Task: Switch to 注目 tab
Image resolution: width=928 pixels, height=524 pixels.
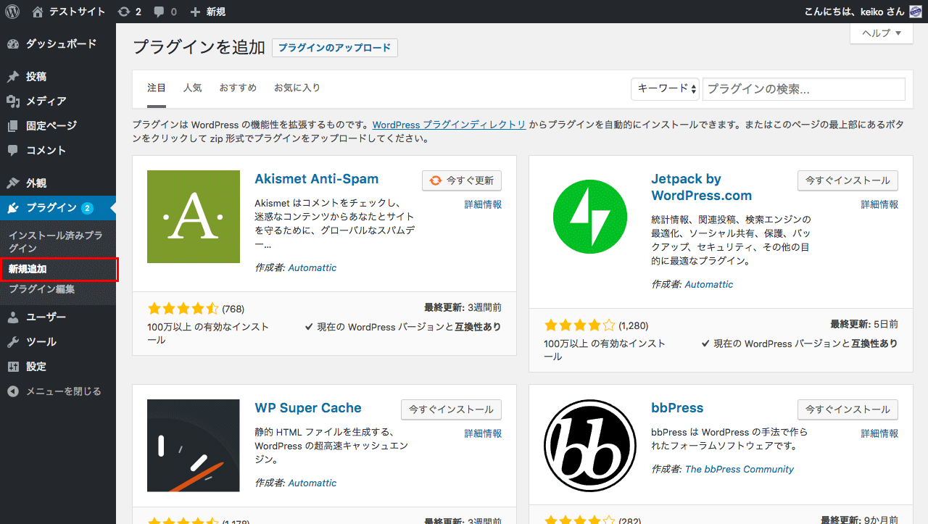Action: [x=157, y=88]
